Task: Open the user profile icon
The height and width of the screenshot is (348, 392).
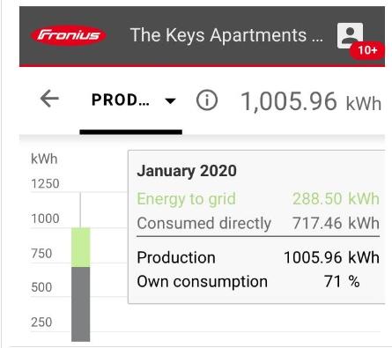Action: (350, 35)
